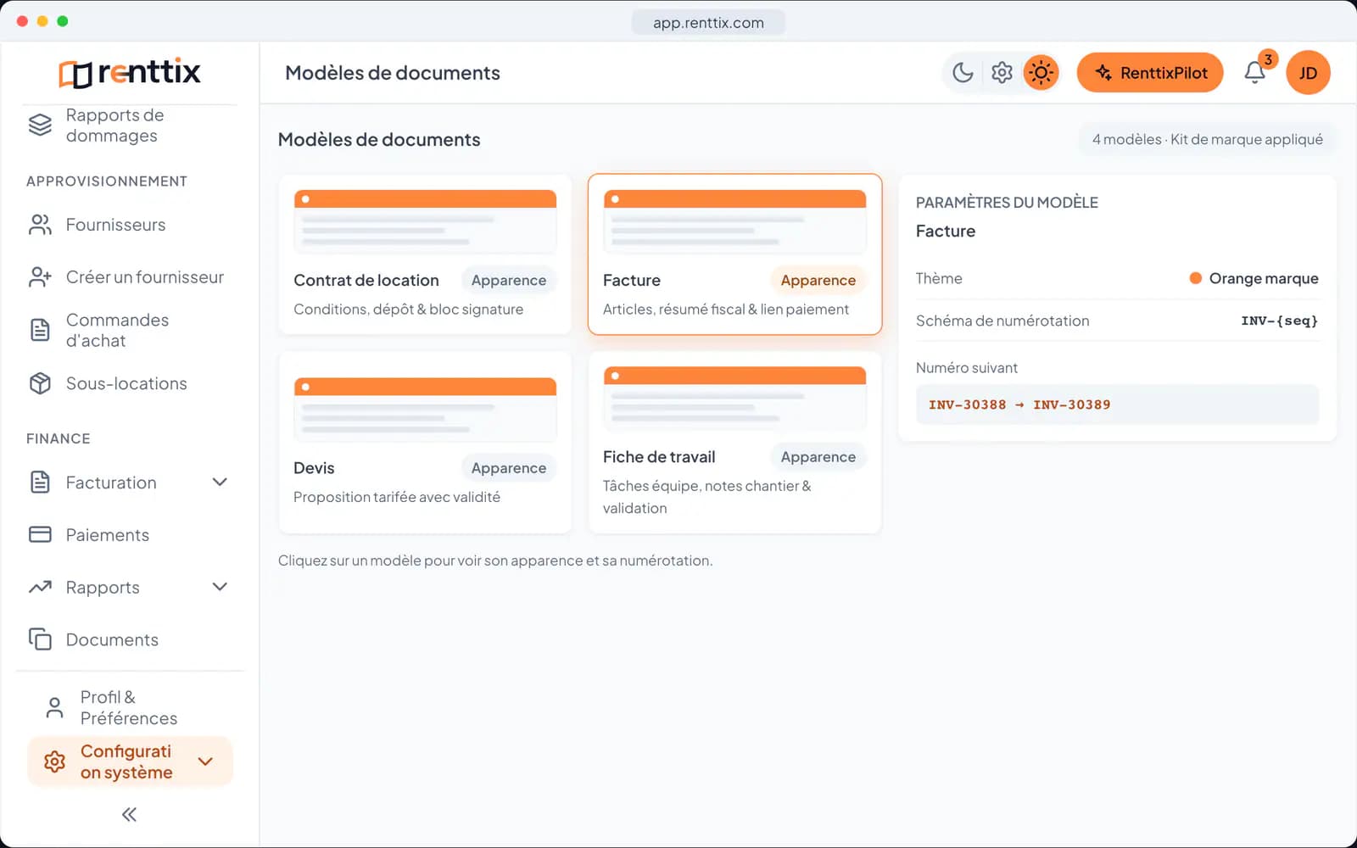Click the INV-{seq} numbering scheme value

(1279, 321)
